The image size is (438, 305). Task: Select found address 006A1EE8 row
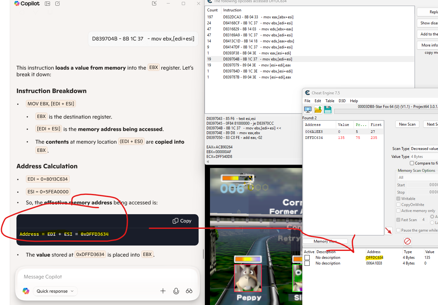tap(343, 132)
